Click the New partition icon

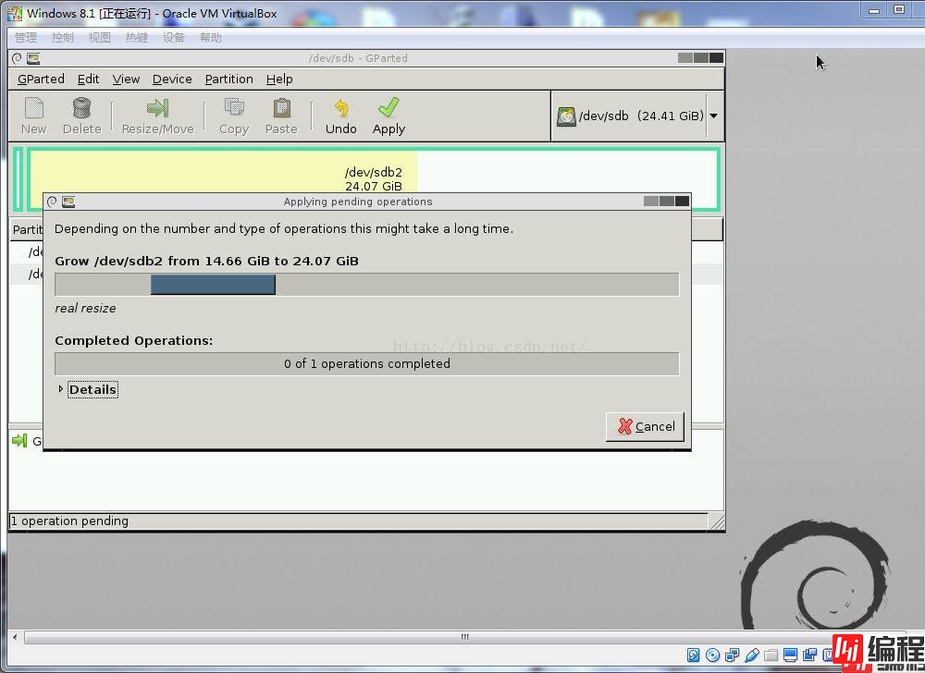point(33,109)
